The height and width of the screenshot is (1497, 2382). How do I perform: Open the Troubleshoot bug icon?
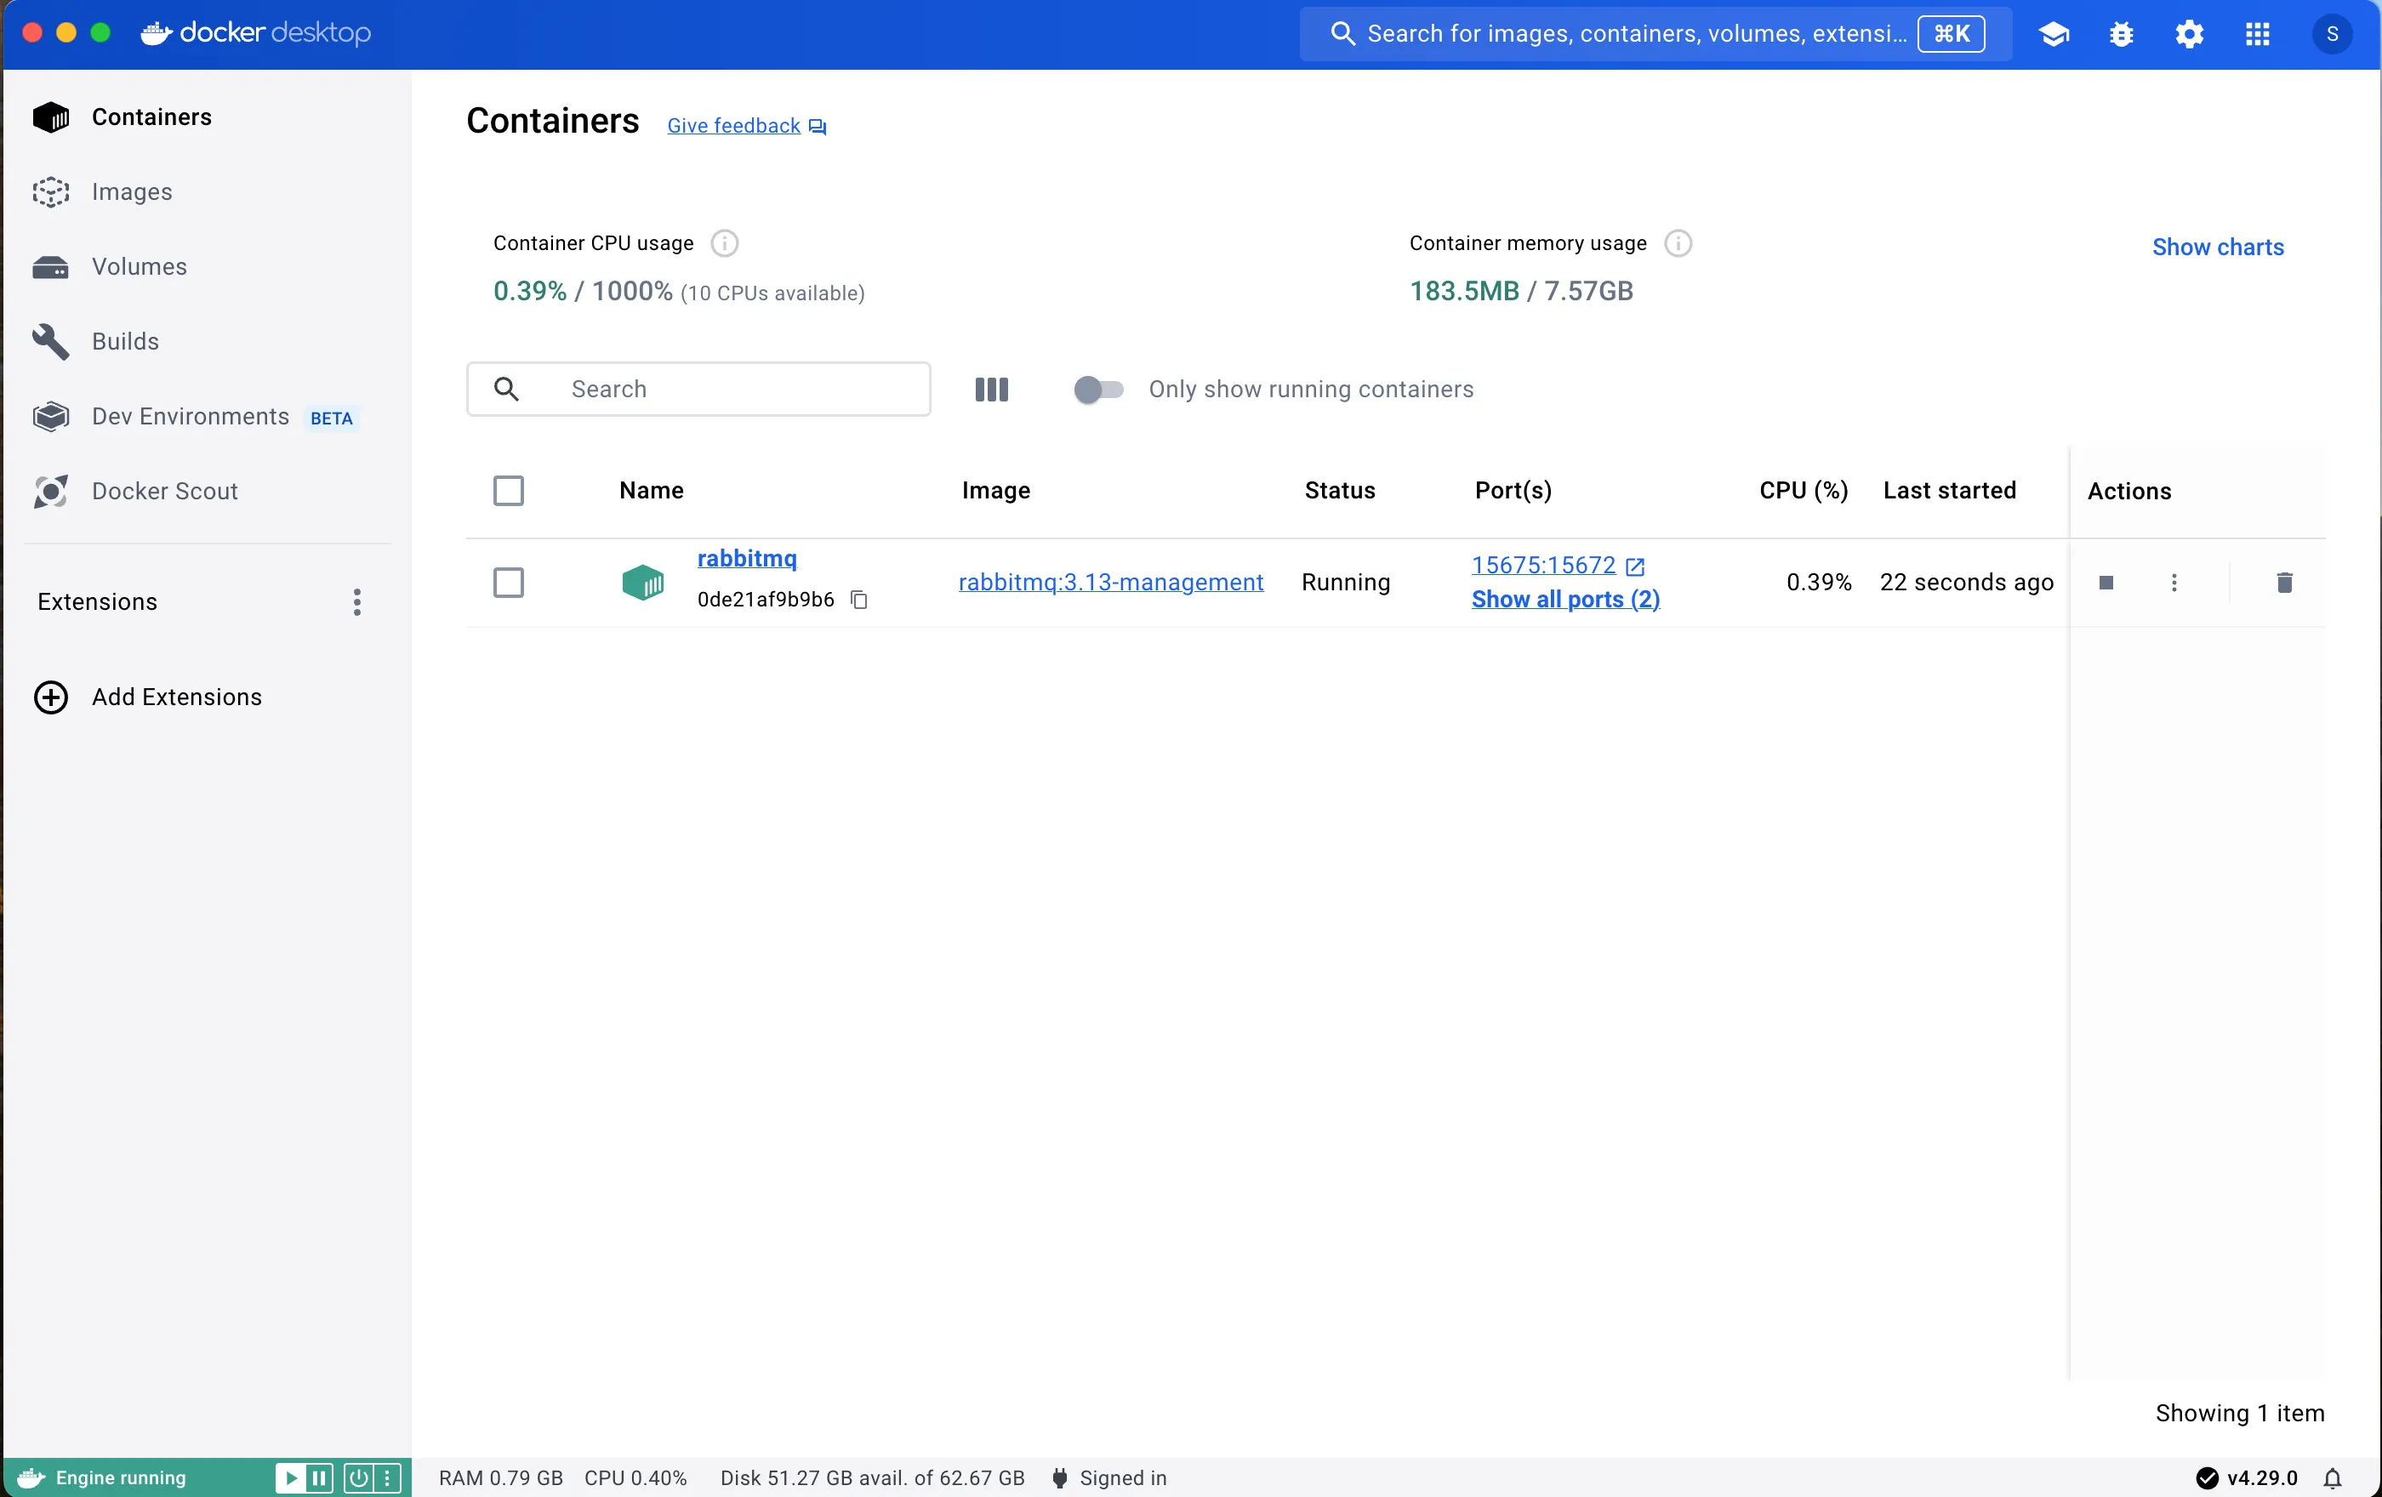coord(2121,35)
